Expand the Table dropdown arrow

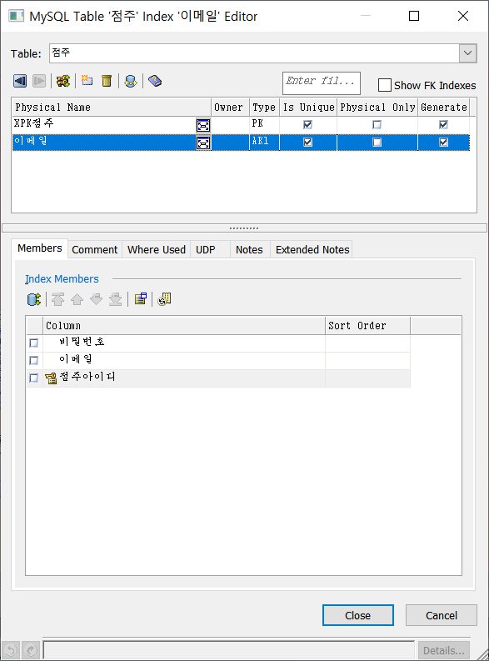click(x=468, y=53)
